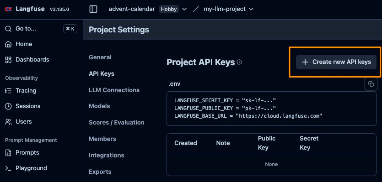Click the v3.135.0 version label
This screenshot has width=382, height=182.
59,10
